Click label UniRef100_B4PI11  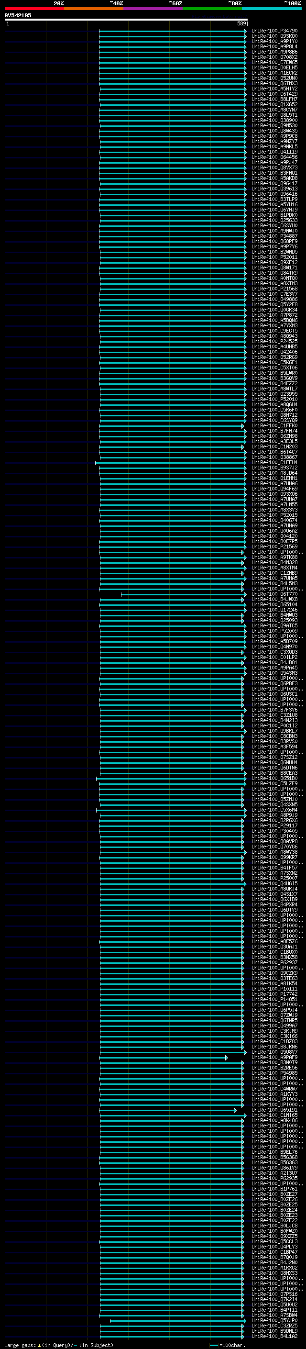click(x=274, y=1310)
